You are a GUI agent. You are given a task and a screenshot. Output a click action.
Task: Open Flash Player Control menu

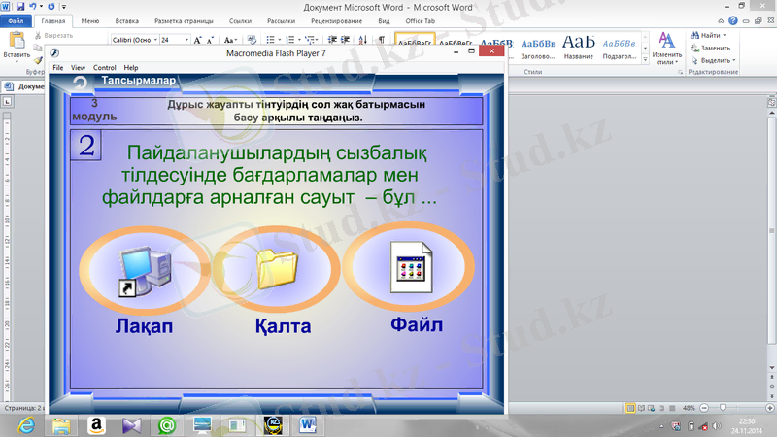click(104, 67)
